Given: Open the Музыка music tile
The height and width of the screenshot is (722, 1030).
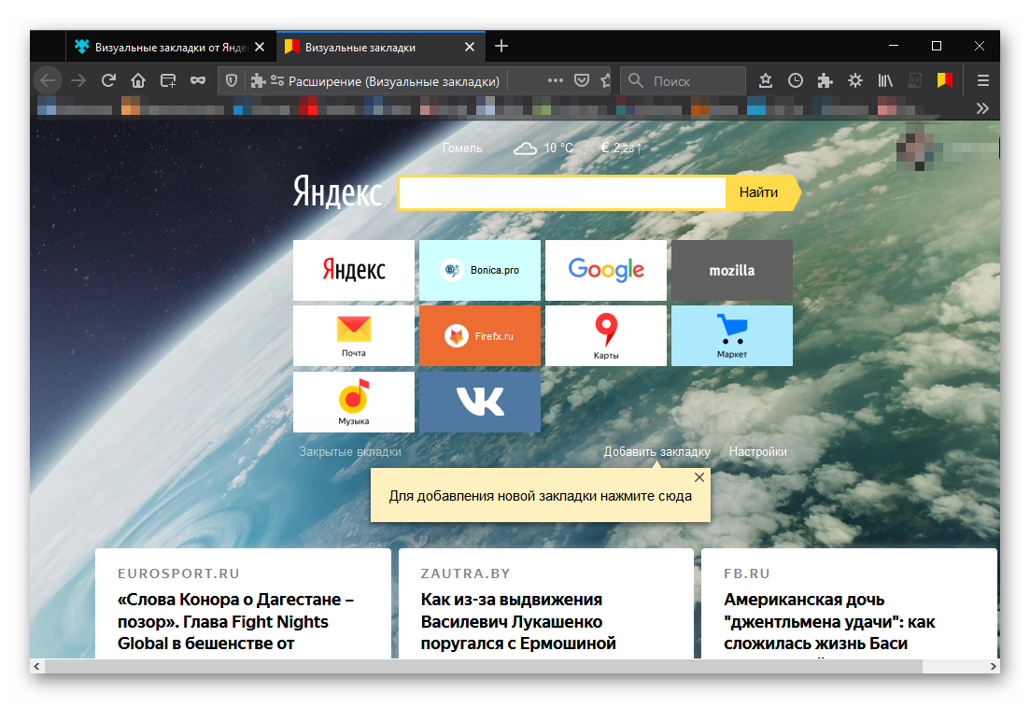Looking at the screenshot, I should click(353, 402).
